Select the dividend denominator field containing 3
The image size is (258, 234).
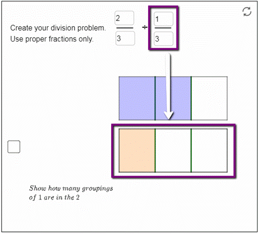[125, 38]
